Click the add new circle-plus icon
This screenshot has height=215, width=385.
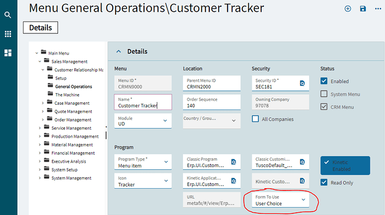[x=348, y=9]
